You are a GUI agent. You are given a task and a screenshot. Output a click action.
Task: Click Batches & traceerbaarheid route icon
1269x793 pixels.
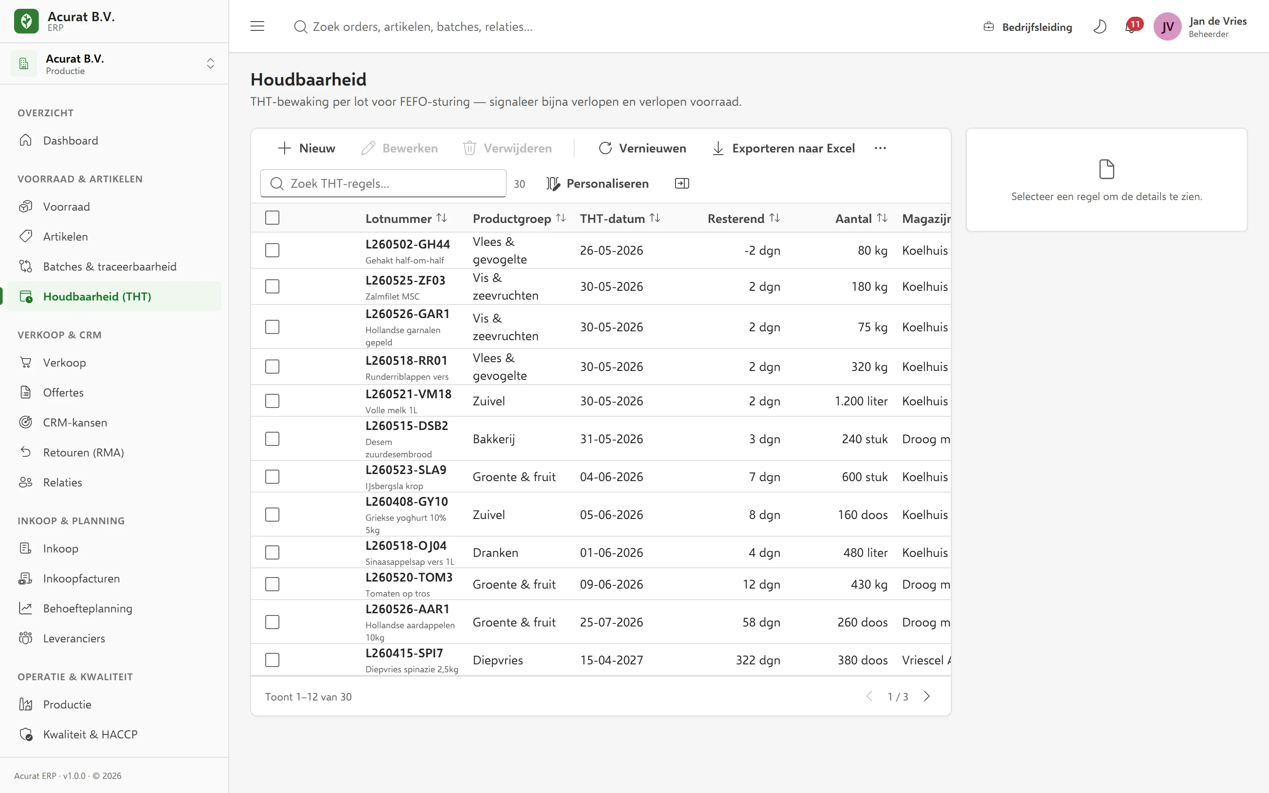point(26,266)
